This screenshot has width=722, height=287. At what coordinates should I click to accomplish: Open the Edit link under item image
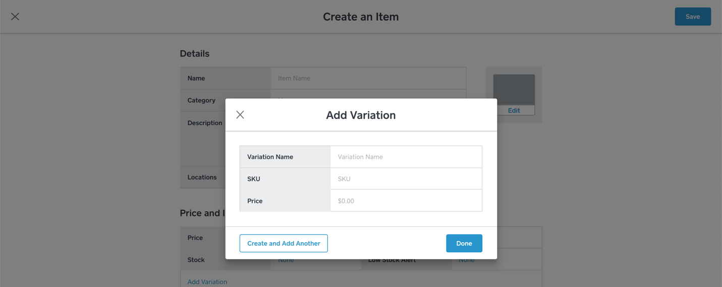point(514,110)
